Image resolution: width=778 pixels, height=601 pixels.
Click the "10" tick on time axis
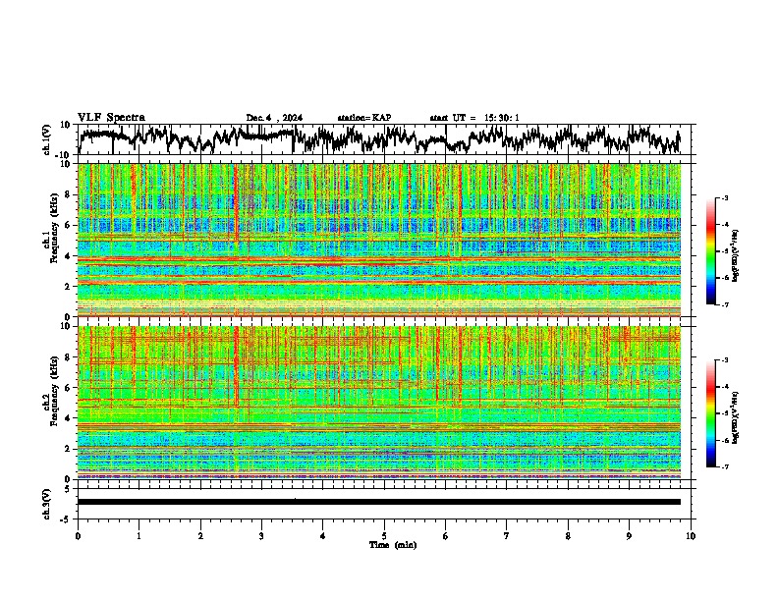691,536
